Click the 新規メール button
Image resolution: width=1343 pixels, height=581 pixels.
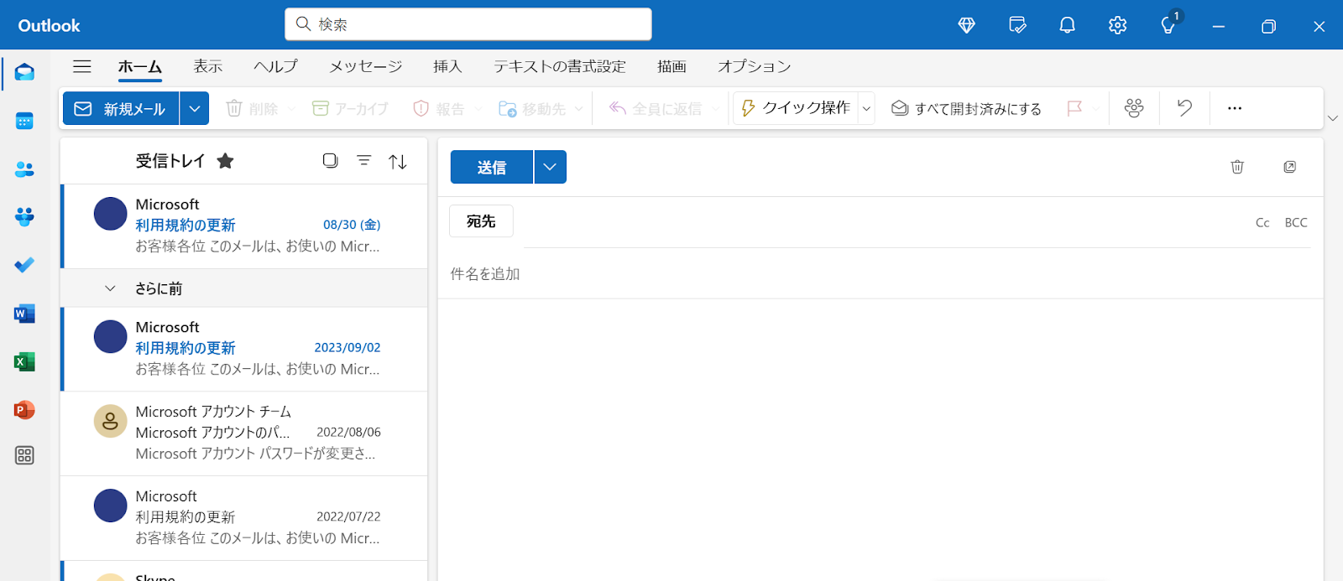[x=121, y=108]
